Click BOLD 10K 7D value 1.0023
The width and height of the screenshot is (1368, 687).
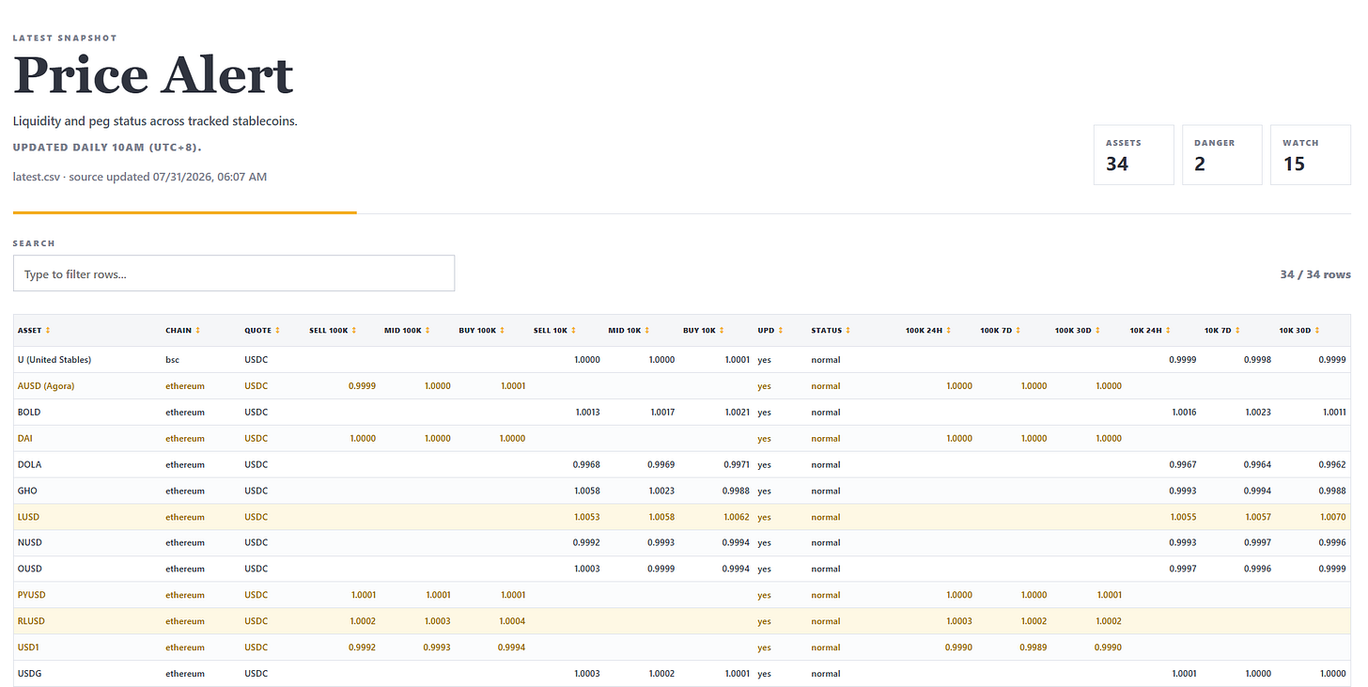tap(1257, 413)
